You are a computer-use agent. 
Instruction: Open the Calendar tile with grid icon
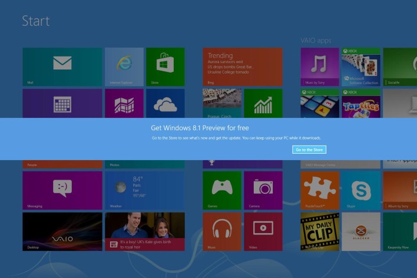pyautogui.click(x=62, y=103)
